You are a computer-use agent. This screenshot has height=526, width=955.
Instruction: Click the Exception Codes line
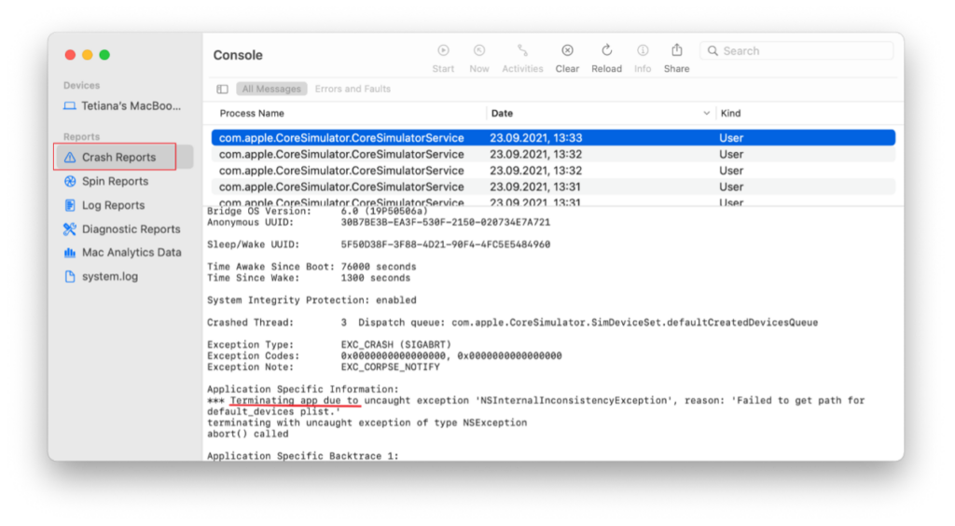(x=384, y=356)
